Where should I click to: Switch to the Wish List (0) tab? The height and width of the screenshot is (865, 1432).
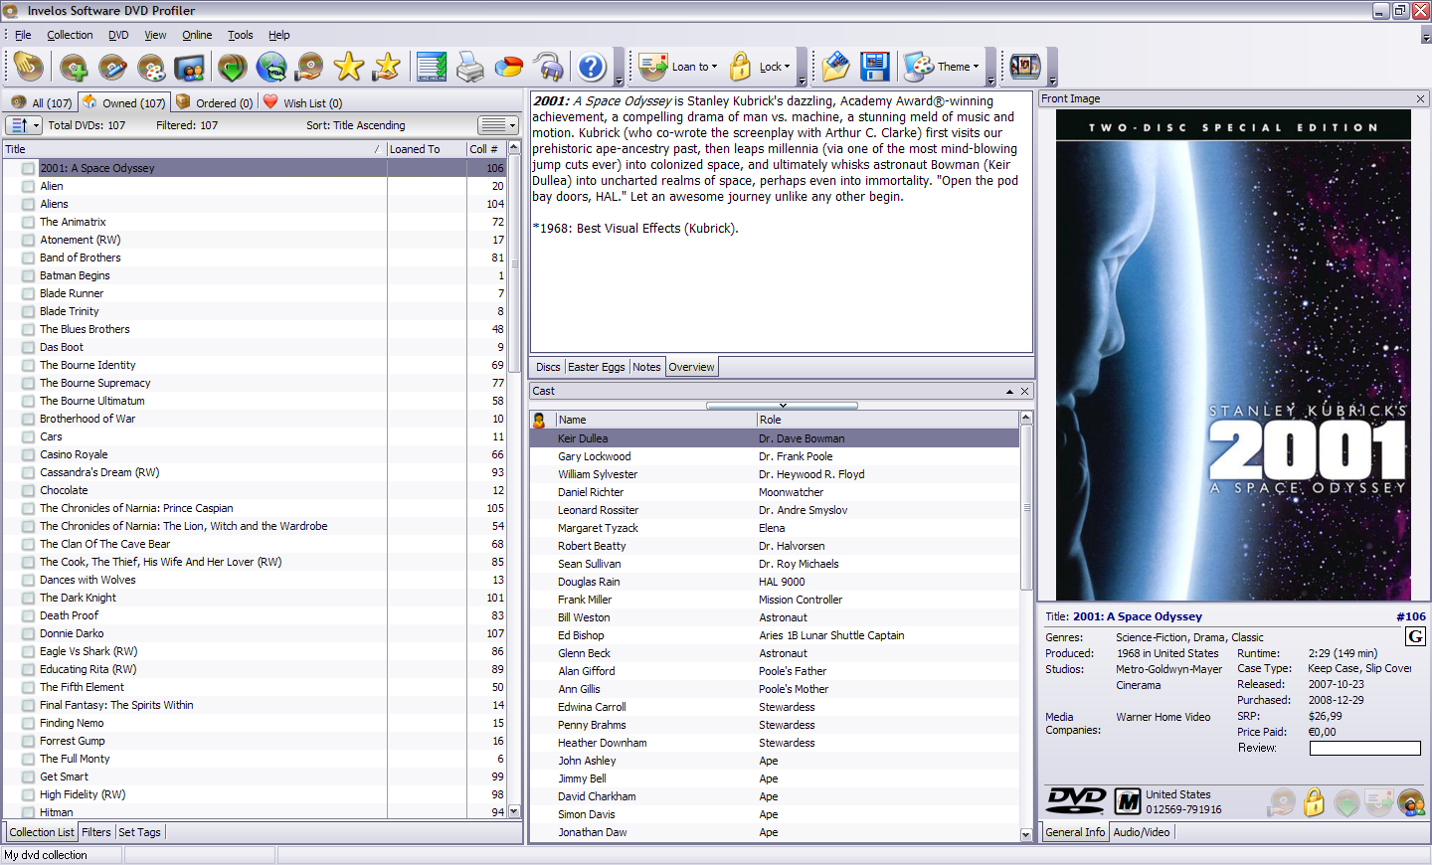click(302, 102)
